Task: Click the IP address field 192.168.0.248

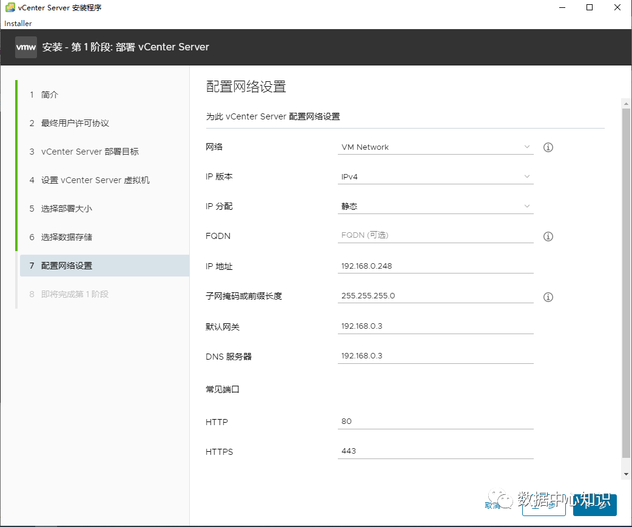Action: click(x=435, y=266)
